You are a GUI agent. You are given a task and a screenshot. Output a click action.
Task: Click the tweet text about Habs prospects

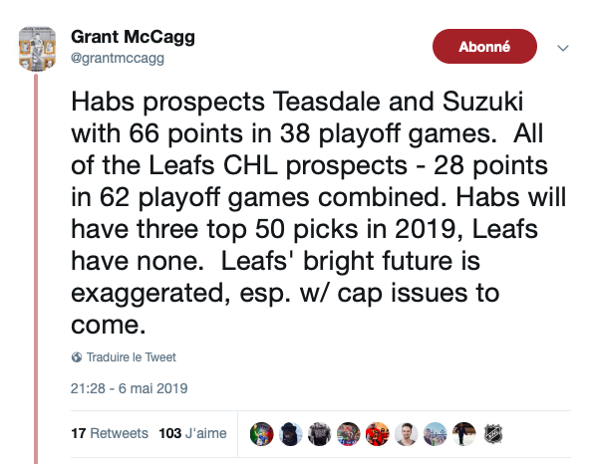point(318,213)
